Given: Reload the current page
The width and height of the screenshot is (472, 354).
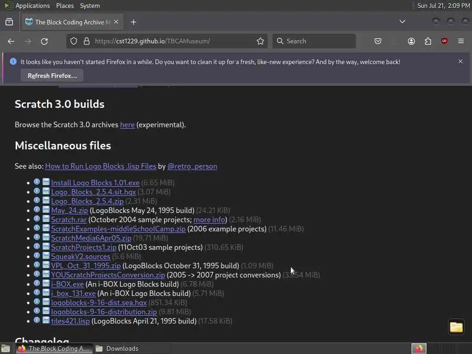Looking at the screenshot, I should click(44, 41).
